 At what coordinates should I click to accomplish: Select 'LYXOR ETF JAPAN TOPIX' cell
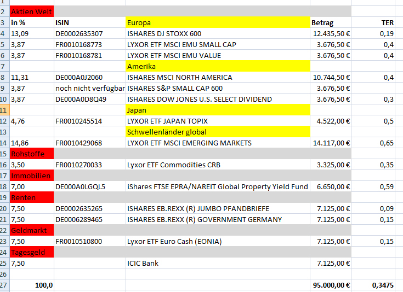(x=218, y=121)
